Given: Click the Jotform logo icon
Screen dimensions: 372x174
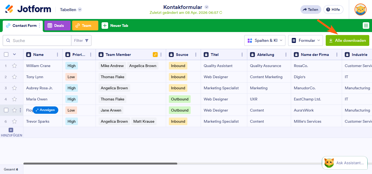Looking at the screenshot, I should (x=9, y=9).
